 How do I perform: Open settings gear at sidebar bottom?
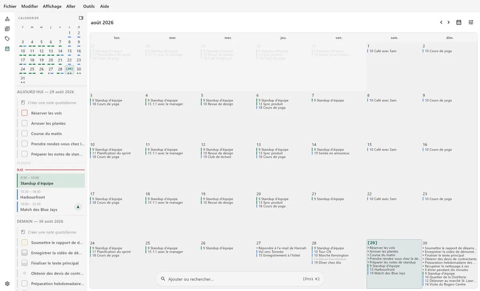7,284
